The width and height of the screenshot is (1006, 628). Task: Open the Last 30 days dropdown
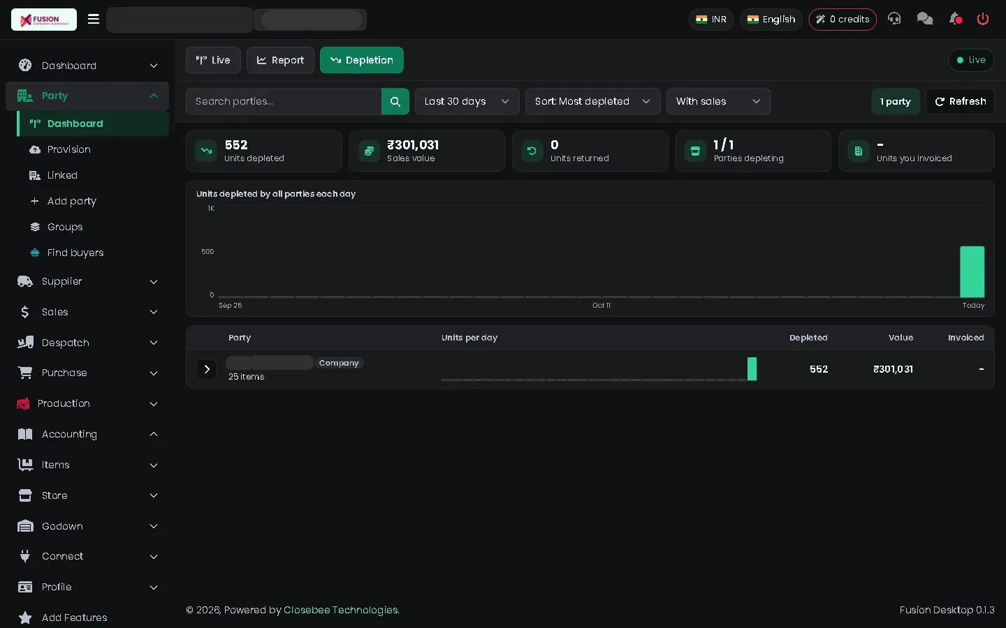coord(467,101)
